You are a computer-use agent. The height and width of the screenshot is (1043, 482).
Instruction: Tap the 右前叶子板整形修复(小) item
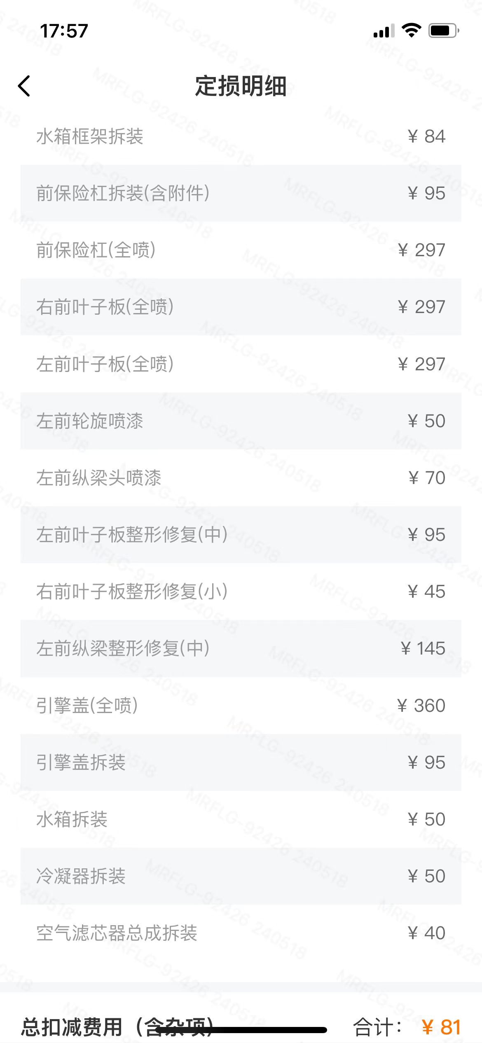point(241,592)
